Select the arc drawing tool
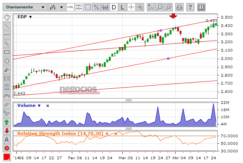 [x=7, y=96]
